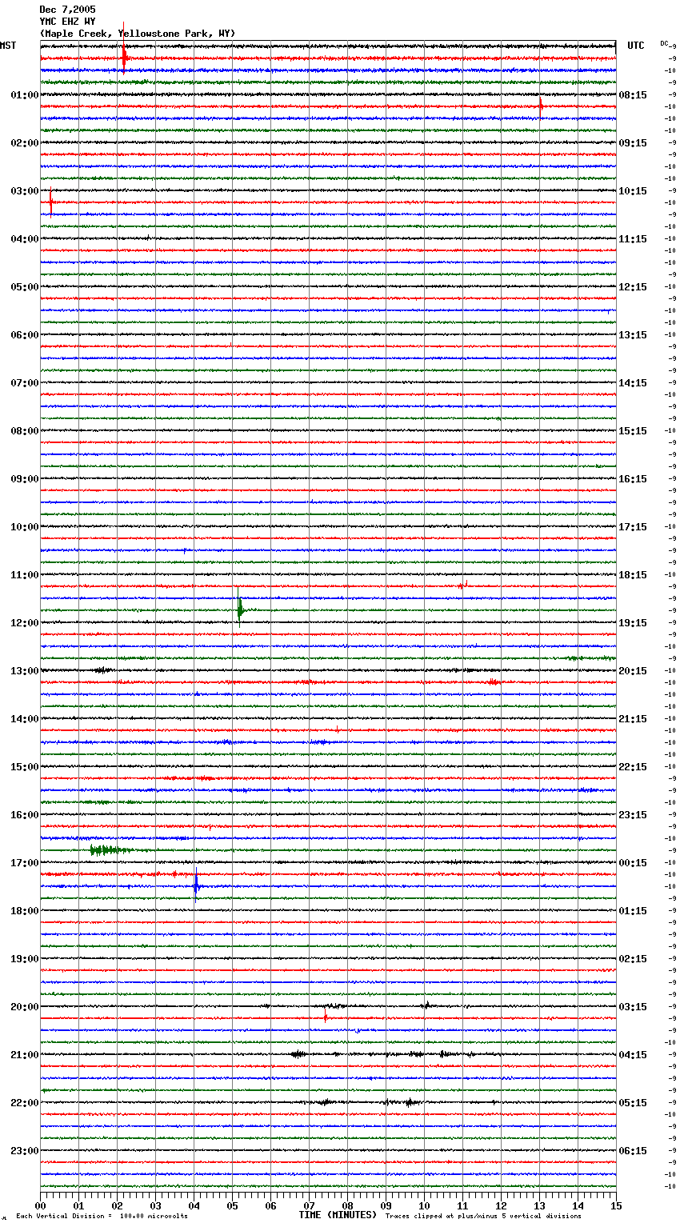Select the 13:00 MST hour label
This screenshot has width=680, height=1227.
pyautogui.click(x=25, y=671)
